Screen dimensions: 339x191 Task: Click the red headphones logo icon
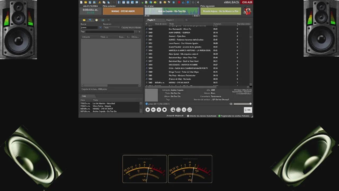(x=247, y=11)
